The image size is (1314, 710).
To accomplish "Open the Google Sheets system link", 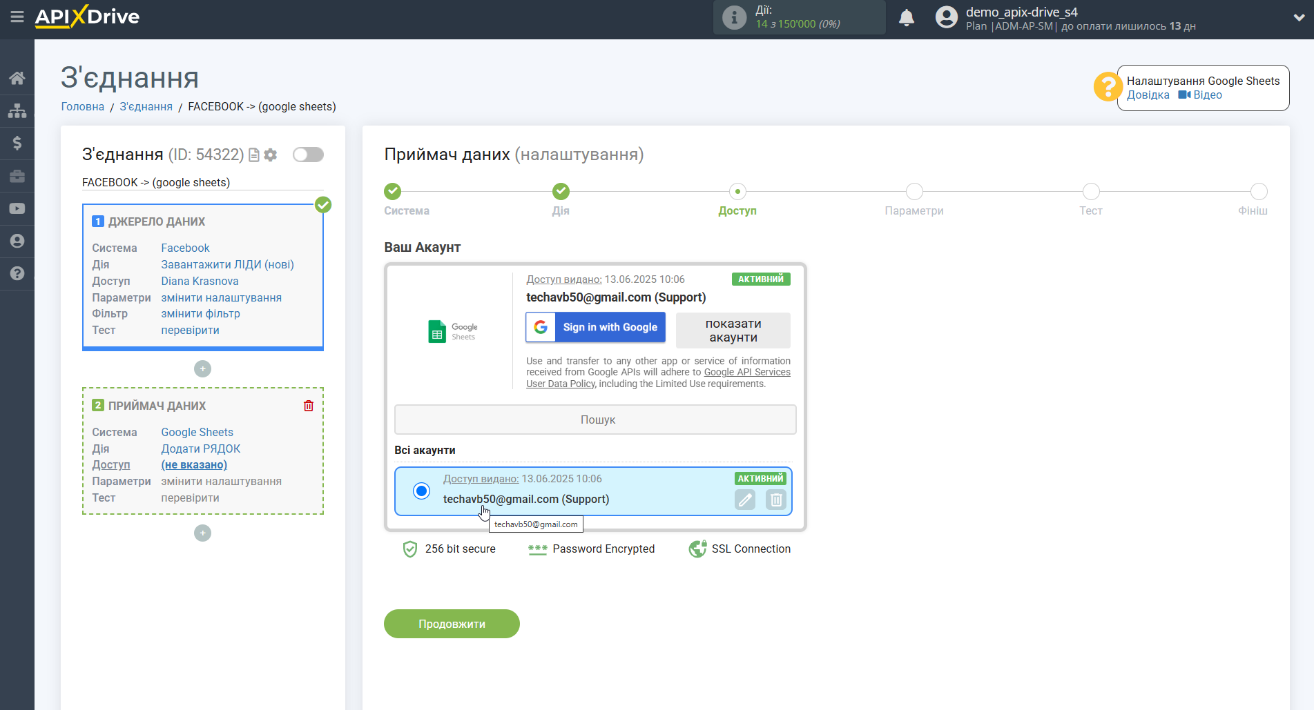I will click(197, 432).
